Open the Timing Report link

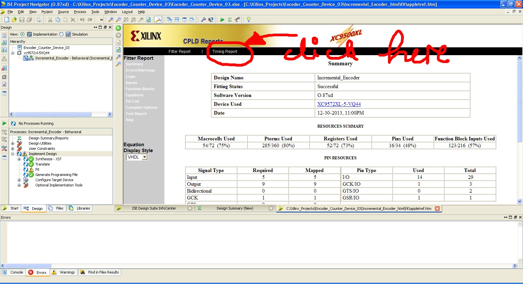[225, 52]
